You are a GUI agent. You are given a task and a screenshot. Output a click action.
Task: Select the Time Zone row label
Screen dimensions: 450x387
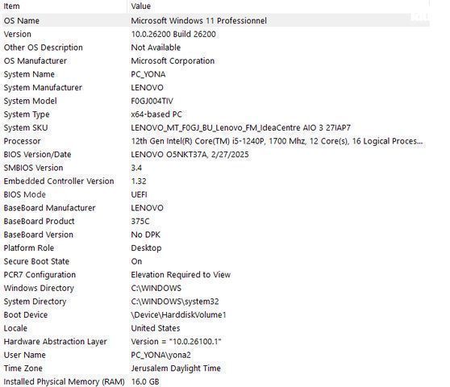coord(23,368)
